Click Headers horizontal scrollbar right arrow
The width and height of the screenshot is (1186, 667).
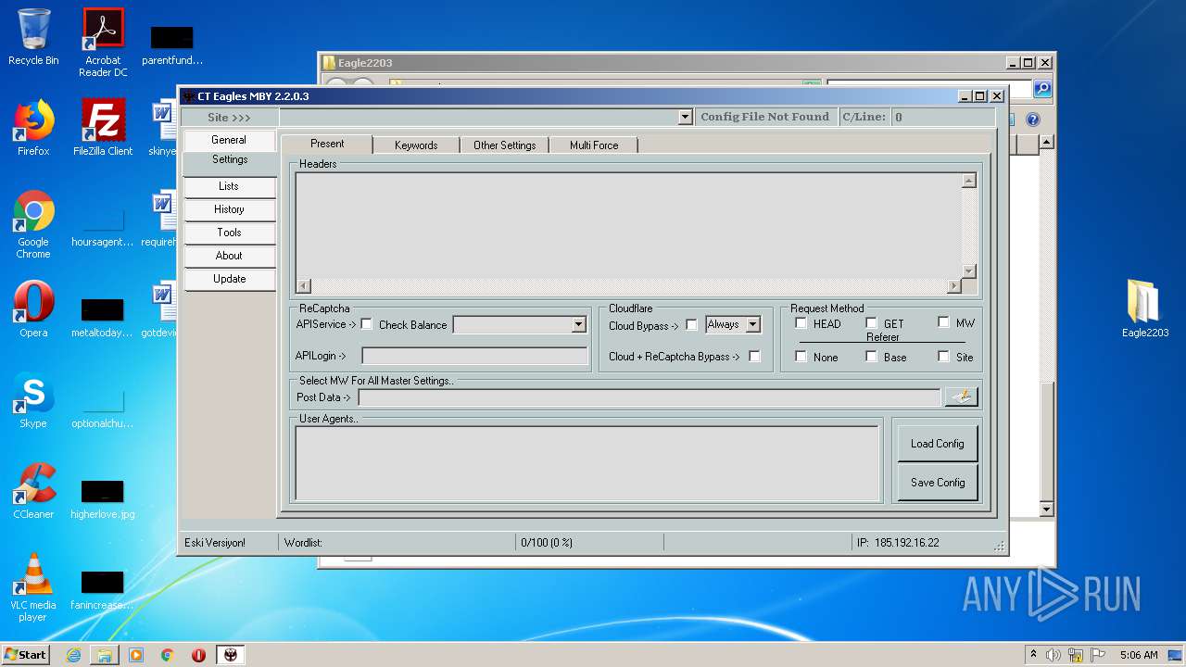(x=953, y=285)
